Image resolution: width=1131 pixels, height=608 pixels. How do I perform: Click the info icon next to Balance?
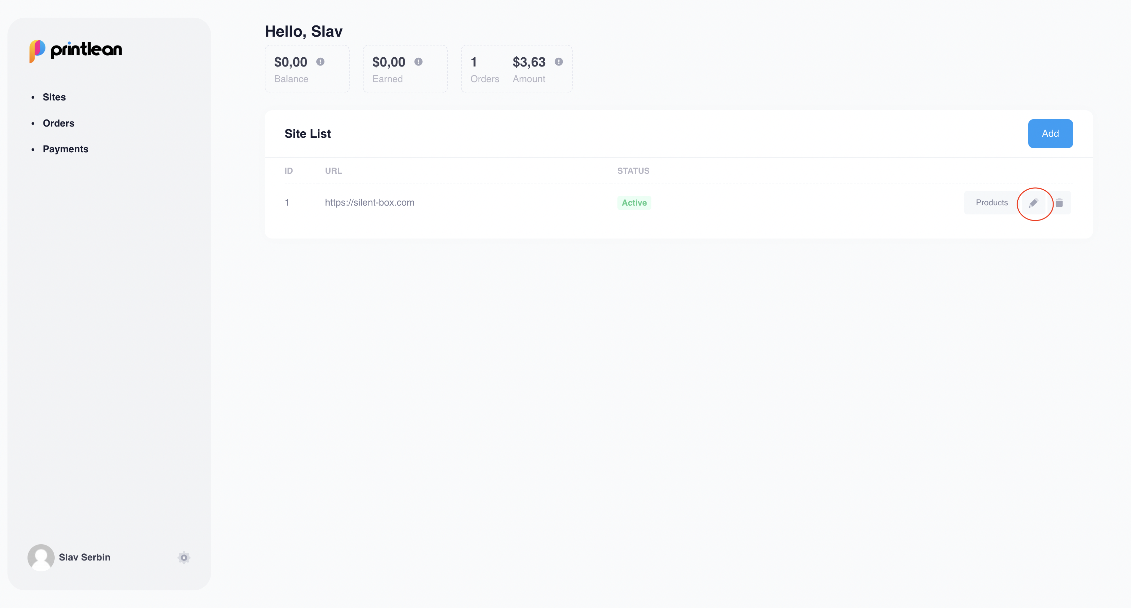coord(320,62)
